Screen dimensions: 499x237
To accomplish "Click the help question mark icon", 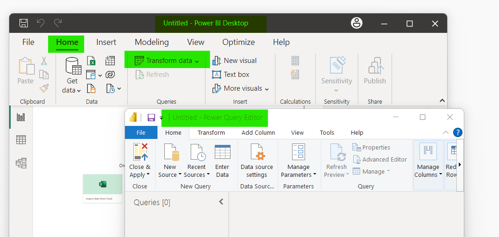I will [x=458, y=132].
